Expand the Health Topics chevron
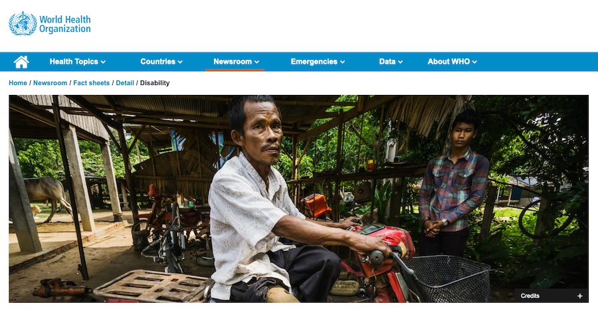The width and height of the screenshot is (598, 312). tap(103, 62)
